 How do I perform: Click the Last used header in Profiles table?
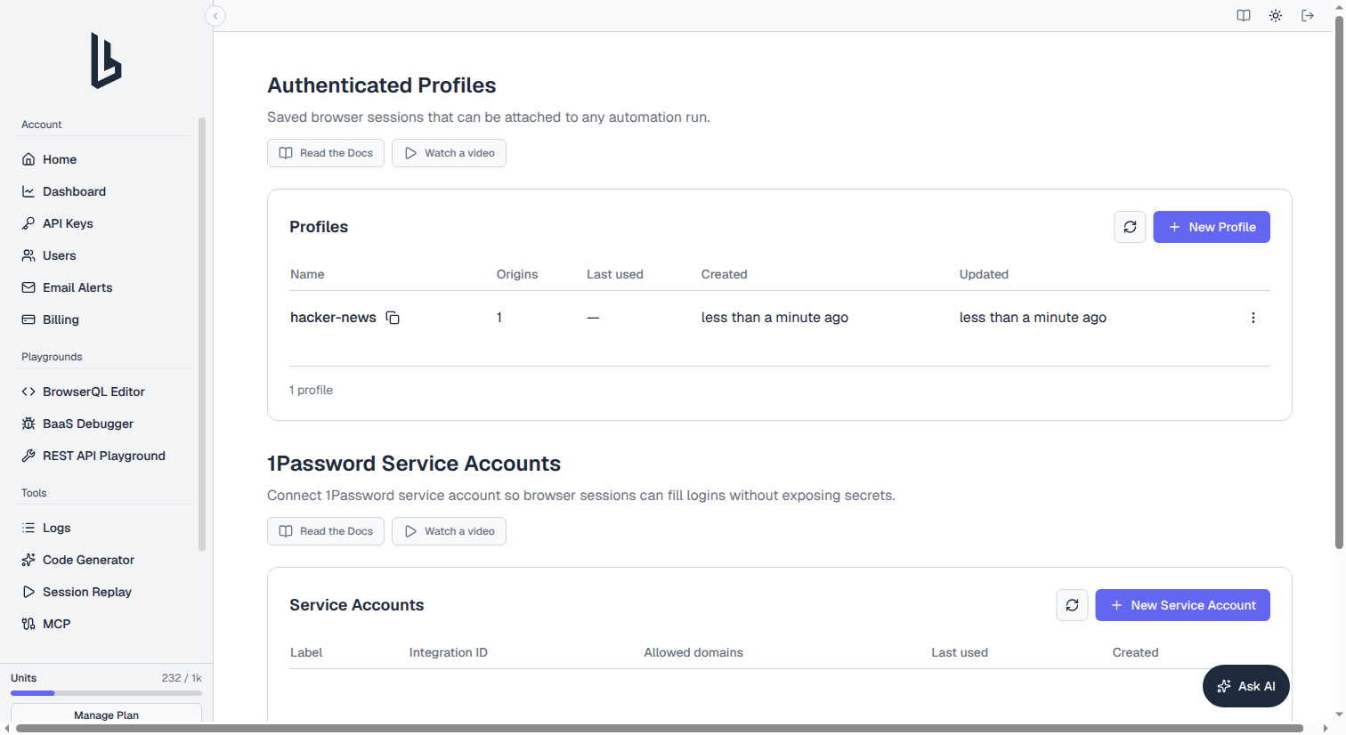tap(614, 274)
